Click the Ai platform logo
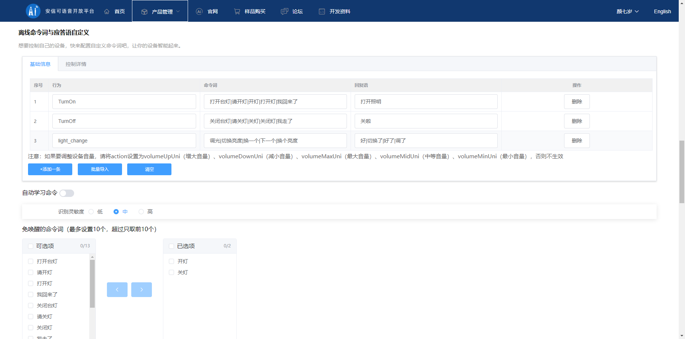The image size is (685, 339). click(x=33, y=11)
